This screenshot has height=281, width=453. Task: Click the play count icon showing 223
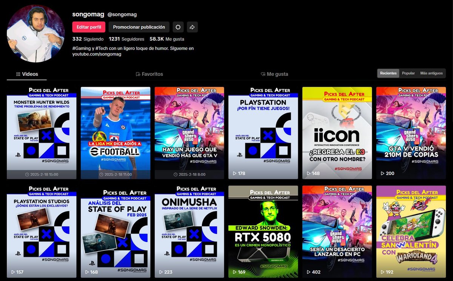[x=161, y=272]
